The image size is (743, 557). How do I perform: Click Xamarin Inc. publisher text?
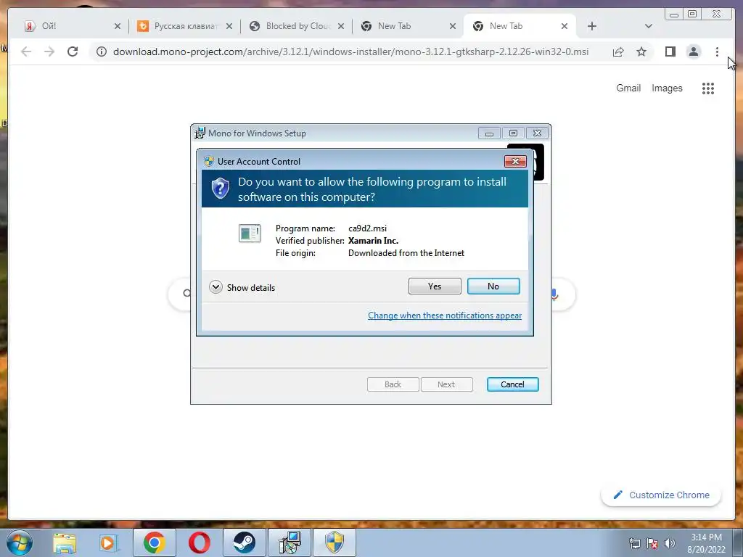click(x=374, y=241)
